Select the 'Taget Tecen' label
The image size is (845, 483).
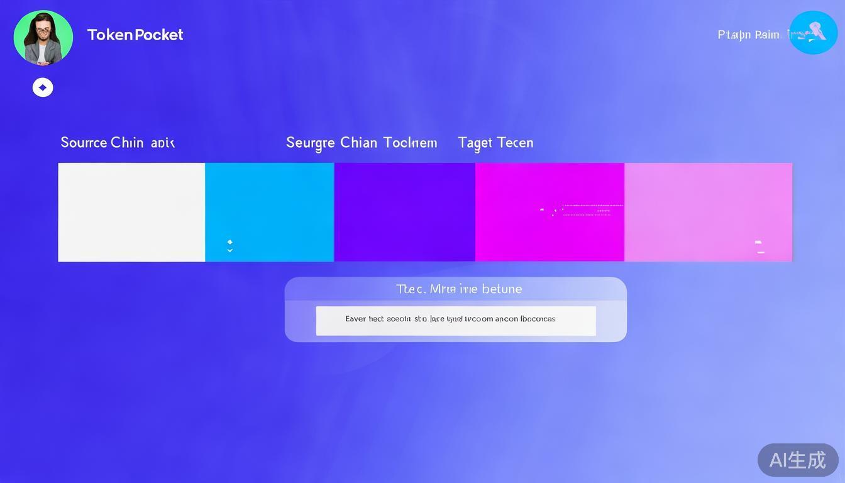pos(495,143)
